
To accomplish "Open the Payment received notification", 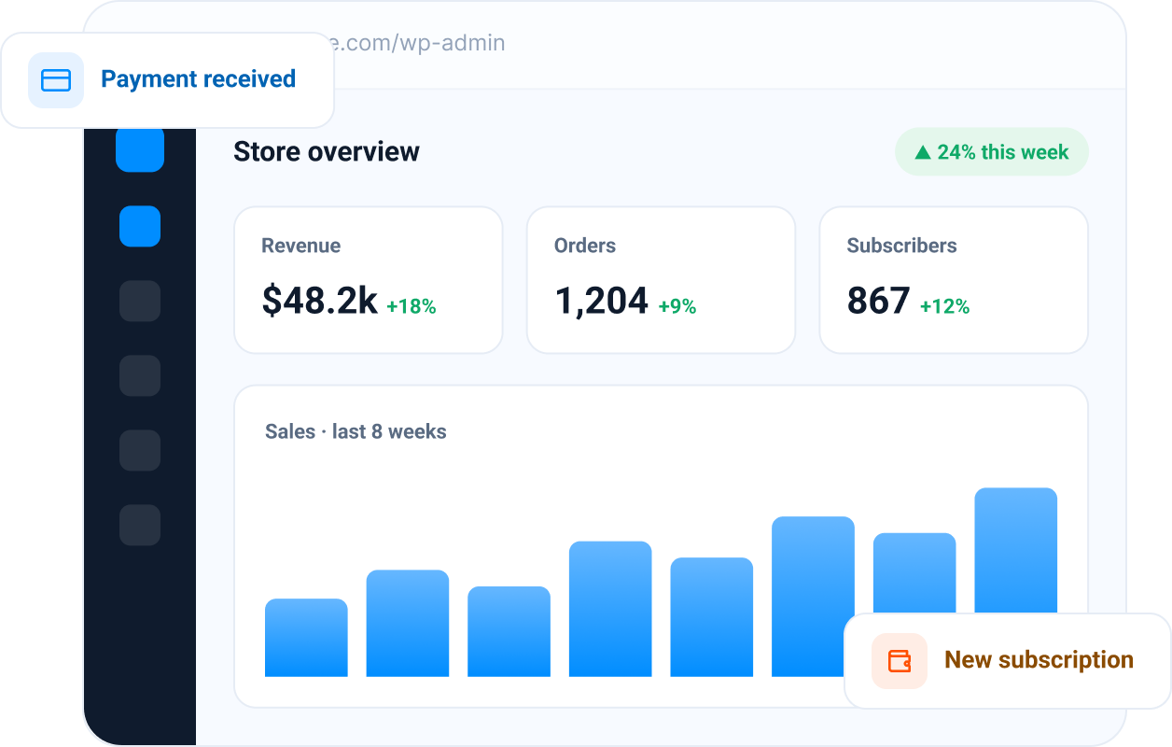I will [167, 80].
